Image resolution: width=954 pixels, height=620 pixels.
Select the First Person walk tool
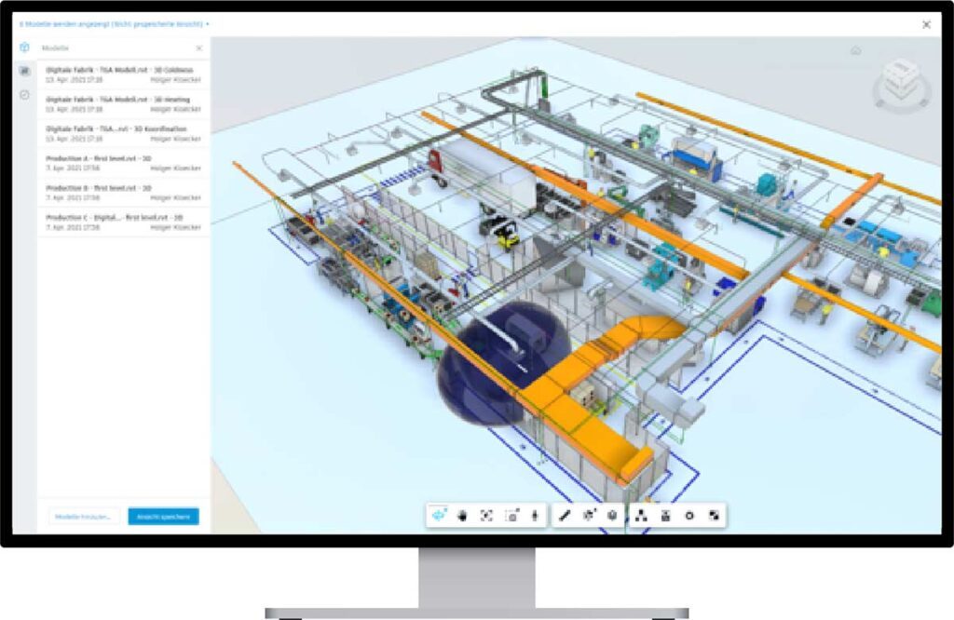coord(535,516)
